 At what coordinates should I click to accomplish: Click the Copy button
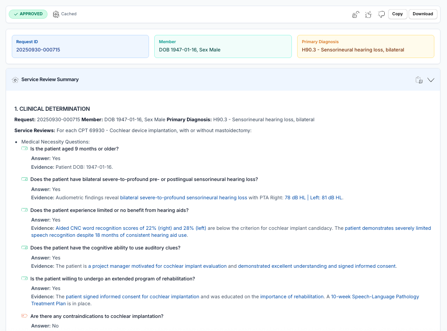[397, 14]
